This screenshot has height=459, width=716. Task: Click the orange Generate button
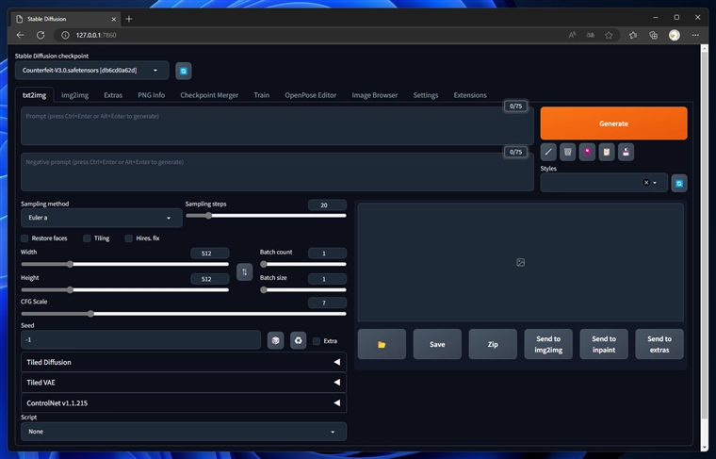pyautogui.click(x=613, y=123)
